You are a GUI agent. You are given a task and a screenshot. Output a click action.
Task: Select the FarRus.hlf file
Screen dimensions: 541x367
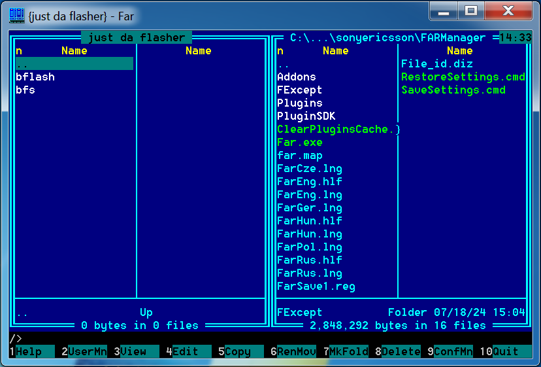pyautogui.click(x=310, y=260)
